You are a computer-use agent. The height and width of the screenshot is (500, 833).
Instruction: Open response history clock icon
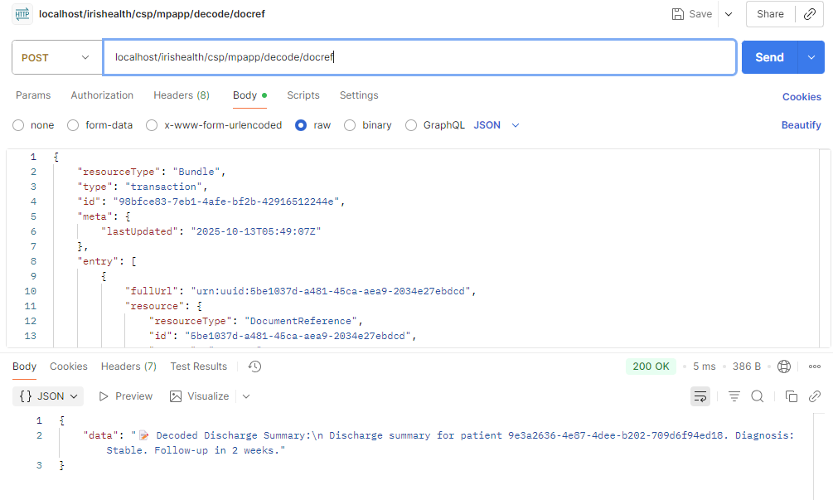(254, 367)
